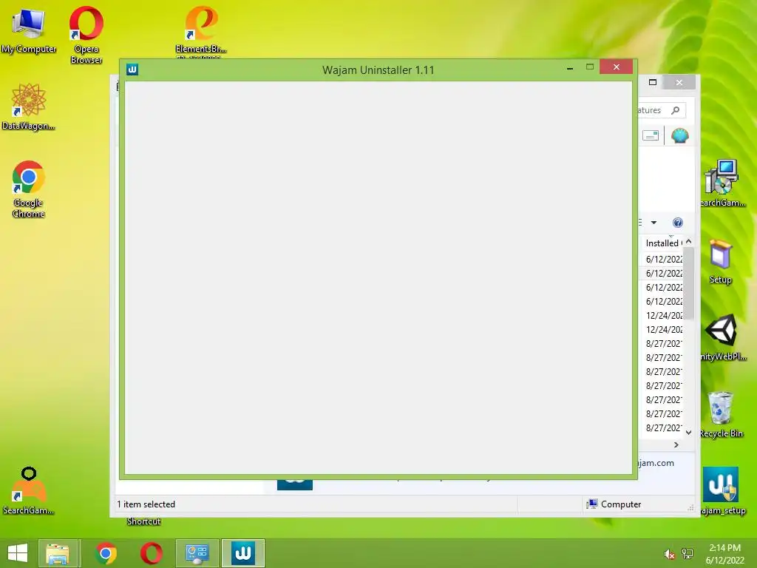Open File Explorer from the taskbar

click(58, 553)
